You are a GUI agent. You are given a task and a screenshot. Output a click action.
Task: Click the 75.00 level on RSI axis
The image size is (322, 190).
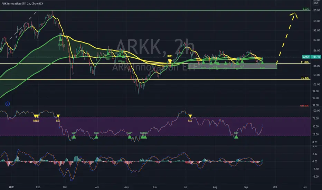tap(315, 118)
